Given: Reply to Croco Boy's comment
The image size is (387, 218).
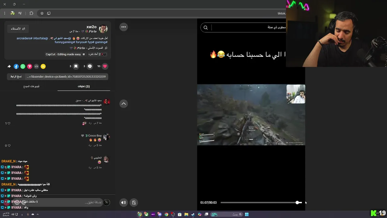Looking at the screenshot, I should [x=90, y=145].
